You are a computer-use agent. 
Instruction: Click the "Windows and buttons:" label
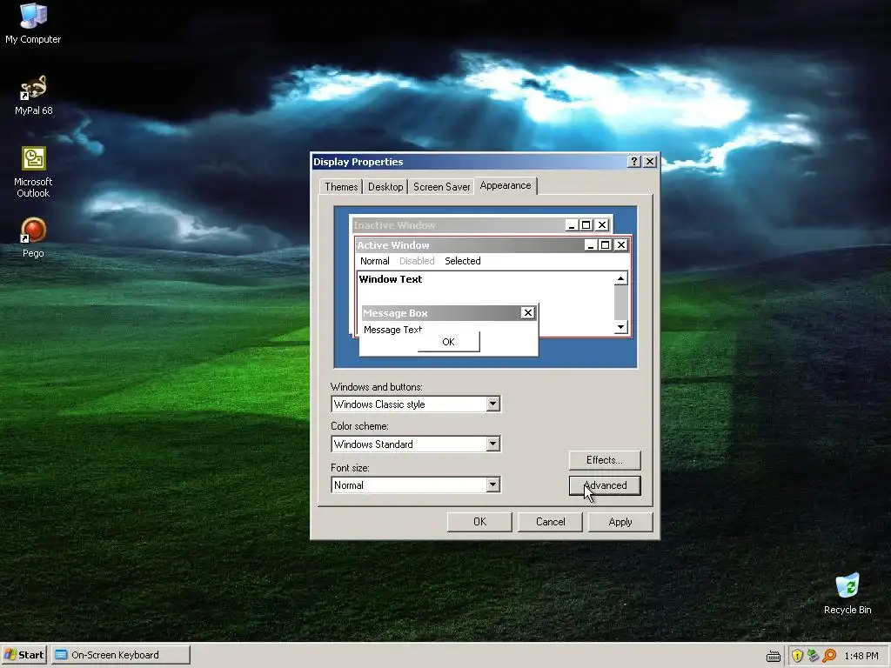click(376, 387)
